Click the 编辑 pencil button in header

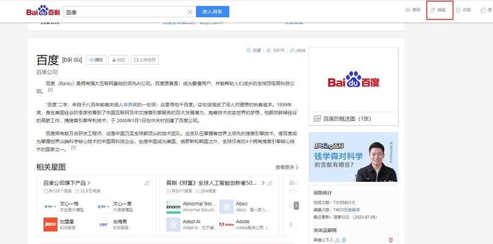tap(438, 10)
